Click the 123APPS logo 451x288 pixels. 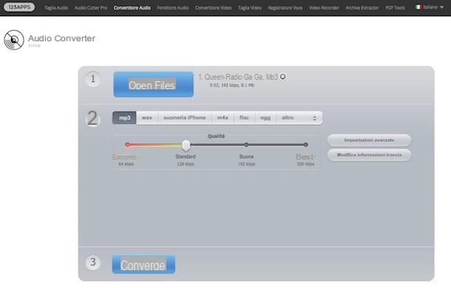click(19, 7)
